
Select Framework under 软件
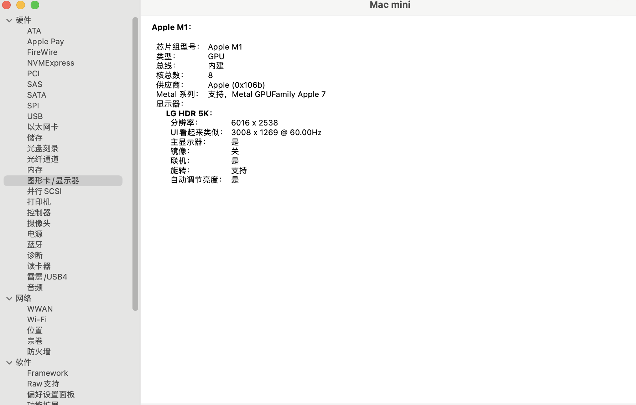47,373
